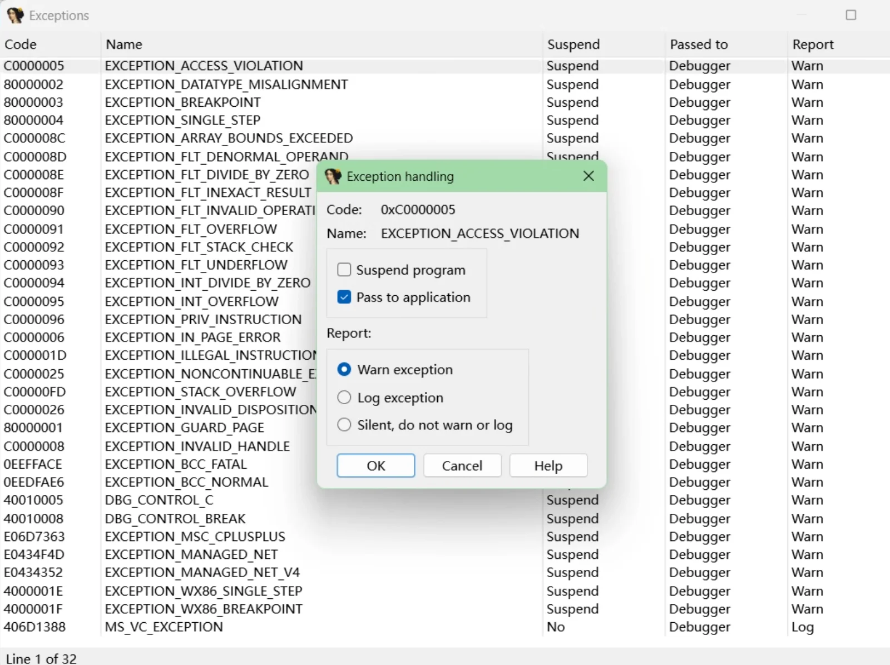890x665 pixels.
Task: Close the Exception handling dialog
Action: pyautogui.click(x=589, y=176)
